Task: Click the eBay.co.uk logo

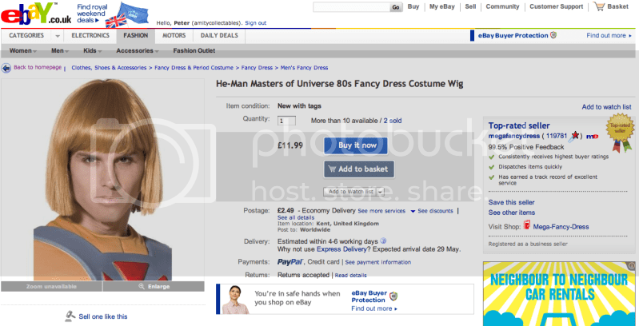Action: pyautogui.click(x=36, y=14)
